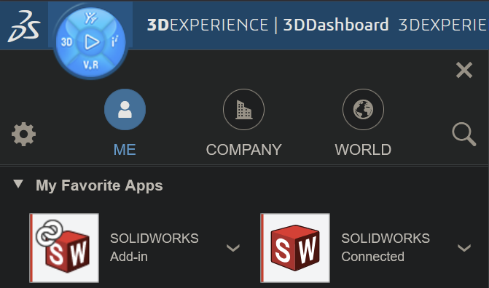Click the 3DDashboard title text
This screenshot has height=288, width=489.
tap(336, 25)
